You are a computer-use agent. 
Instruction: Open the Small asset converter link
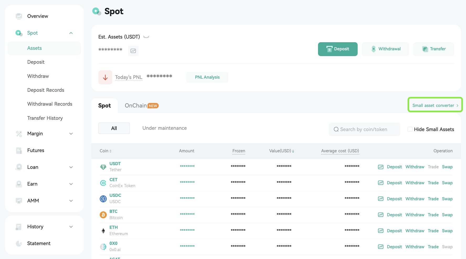point(435,105)
